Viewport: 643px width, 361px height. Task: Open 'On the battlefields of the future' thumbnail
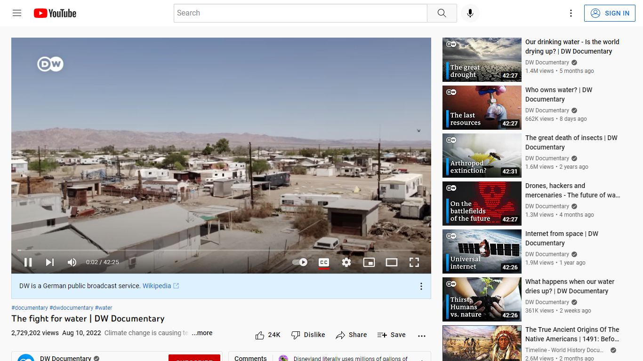[x=482, y=204]
